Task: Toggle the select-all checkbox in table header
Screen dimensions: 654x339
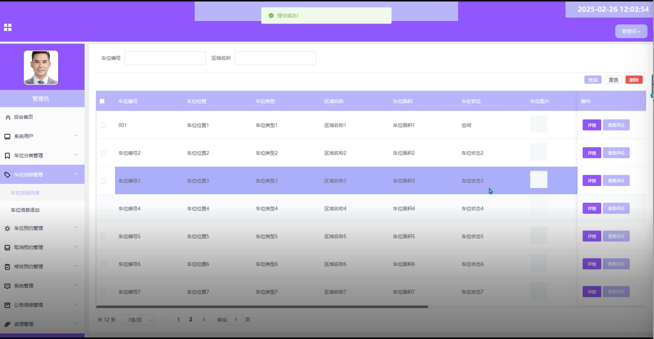Action: pos(102,101)
